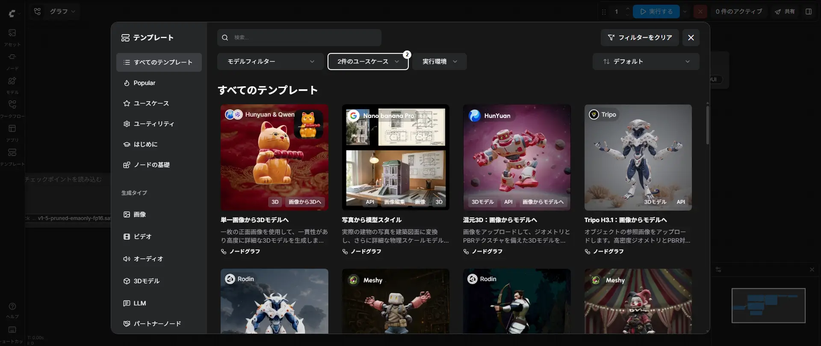Select 3Dモデル in the template sidebar
The height and width of the screenshot is (346, 821).
tap(159, 281)
